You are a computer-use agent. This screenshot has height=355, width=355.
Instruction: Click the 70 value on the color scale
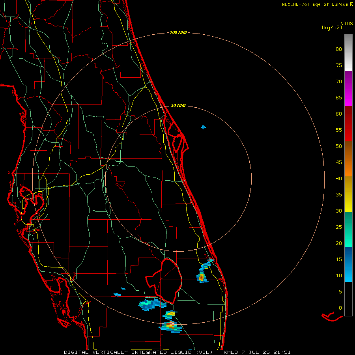(339, 82)
